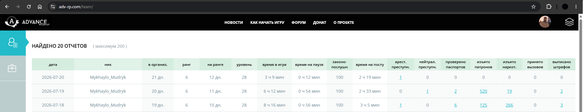Bookmark this page with star icon

[534, 7]
